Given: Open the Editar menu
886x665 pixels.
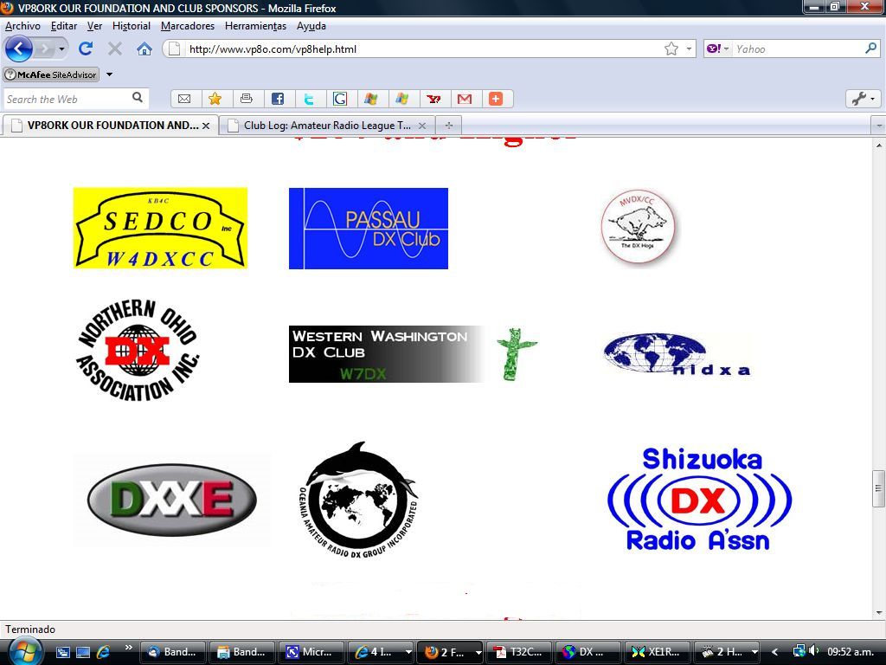Looking at the screenshot, I should (x=64, y=26).
